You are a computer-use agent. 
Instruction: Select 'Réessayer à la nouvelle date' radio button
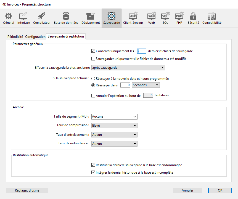pos(93,79)
